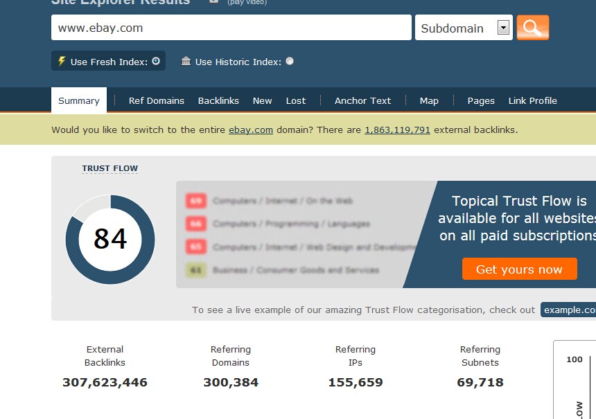Follow the ebay.com domain link

(x=250, y=130)
